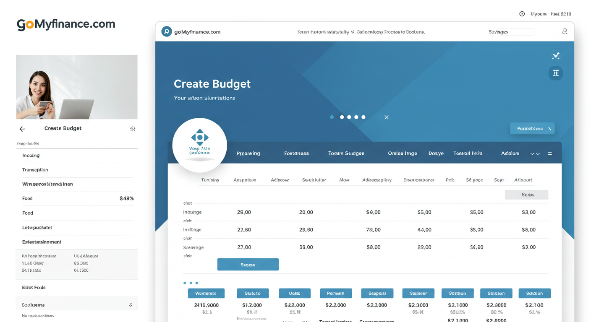Switch to the Turniny tab
Image resolution: width=591 pixels, height=322 pixels.
[x=210, y=180]
